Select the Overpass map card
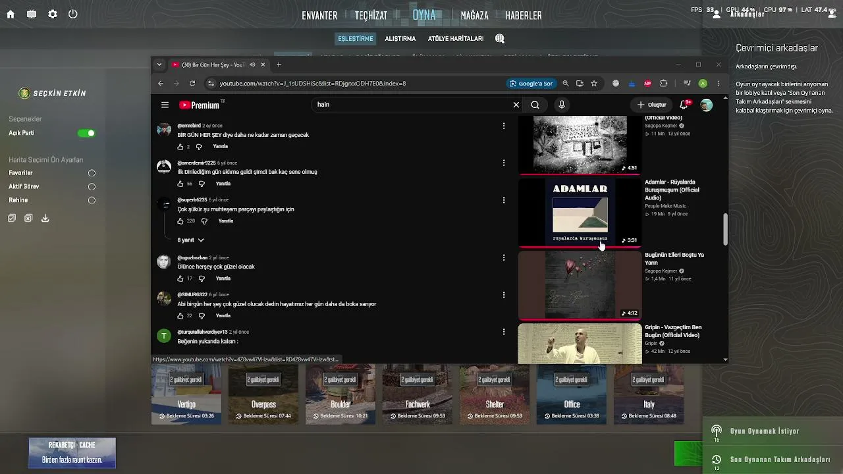 (x=263, y=394)
